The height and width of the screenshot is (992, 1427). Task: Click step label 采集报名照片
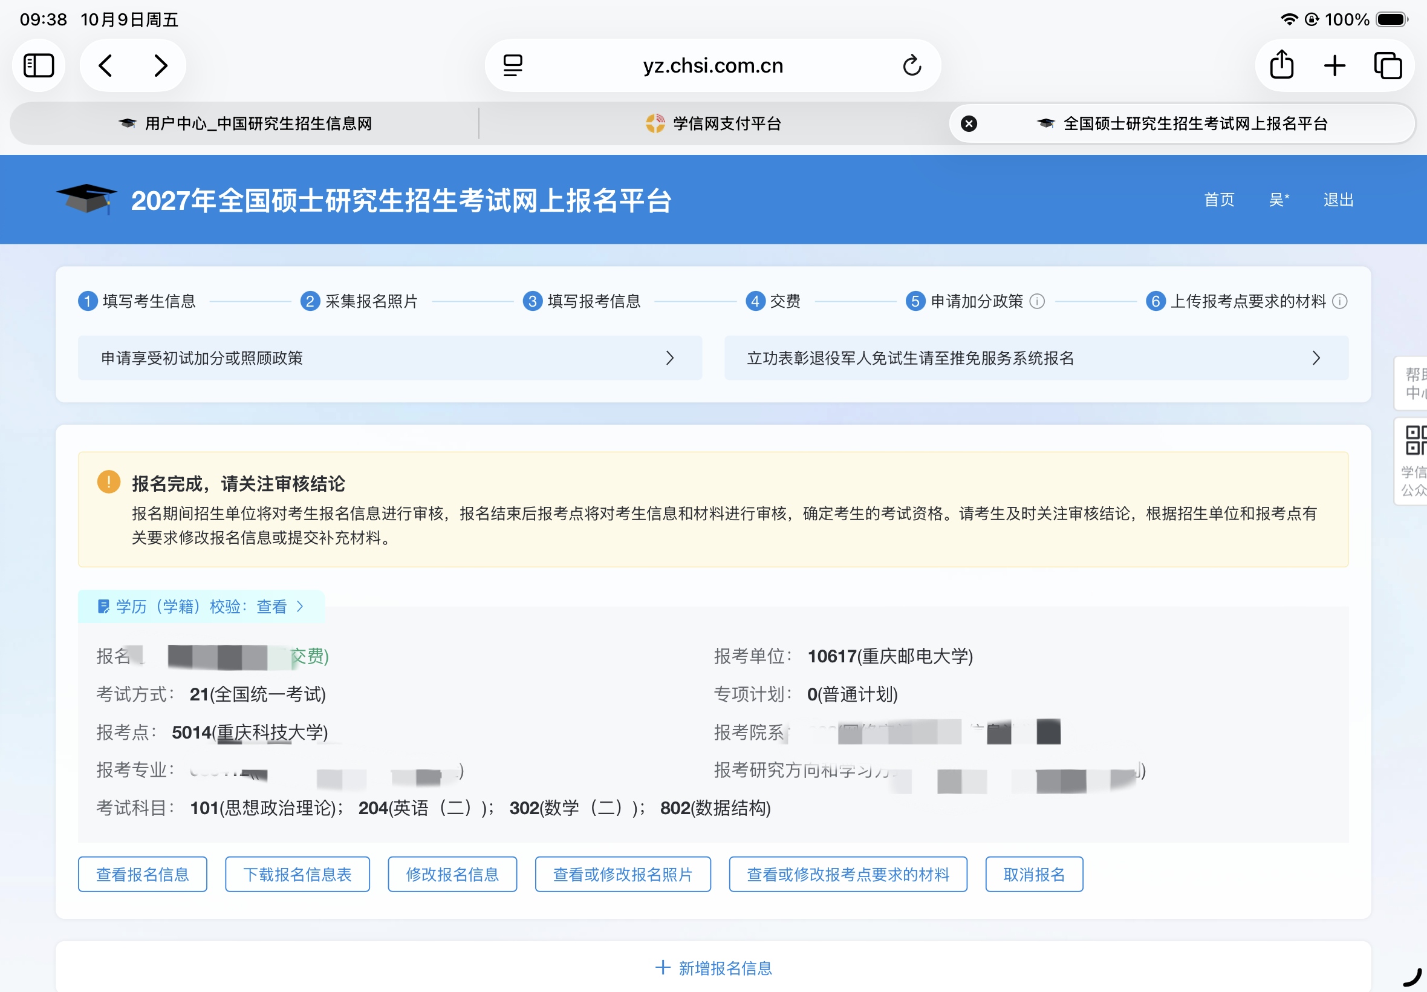pyautogui.click(x=371, y=301)
